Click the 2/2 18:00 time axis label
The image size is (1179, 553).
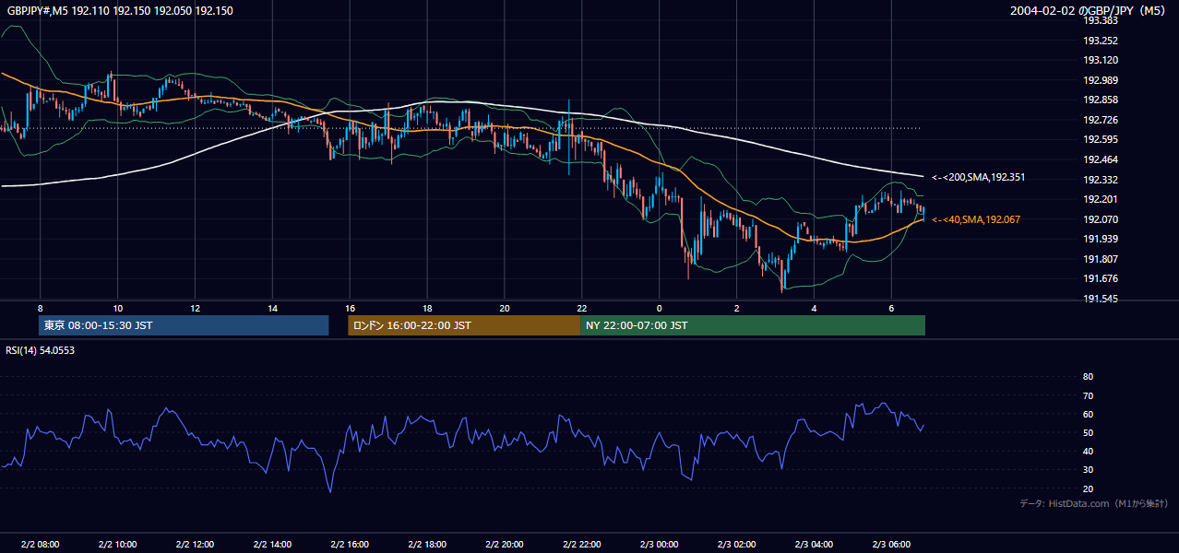427,544
